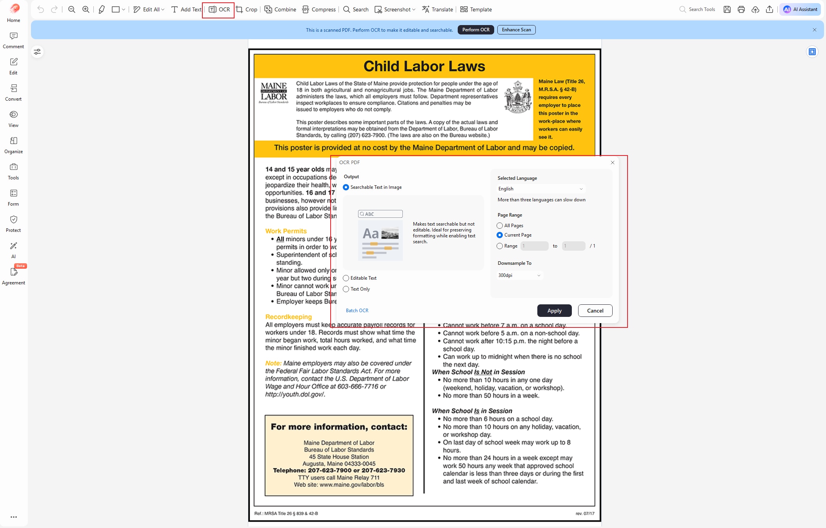Image resolution: width=826 pixels, height=528 pixels.
Task: Open the Compress tool
Action: tap(319, 9)
